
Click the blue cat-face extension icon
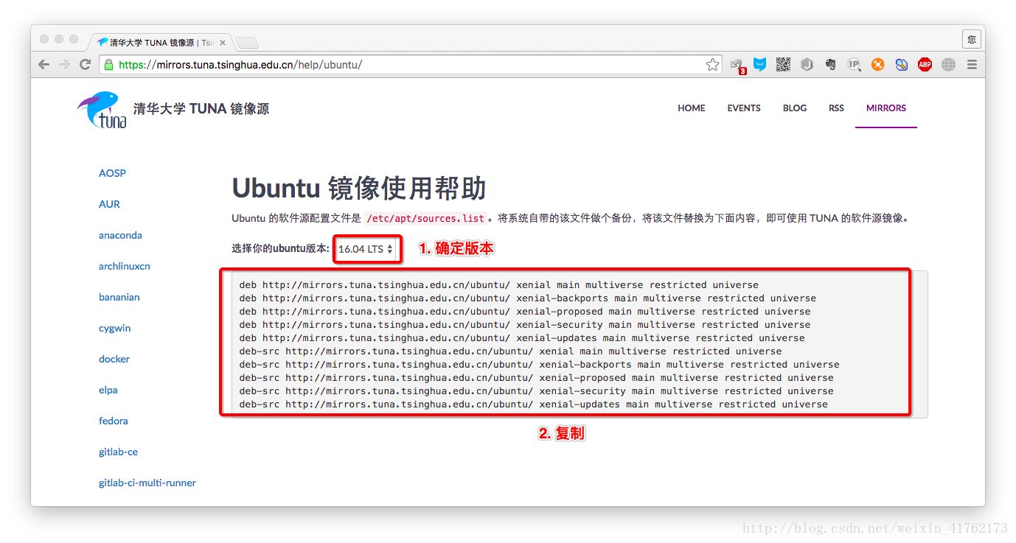(x=759, y=65)
